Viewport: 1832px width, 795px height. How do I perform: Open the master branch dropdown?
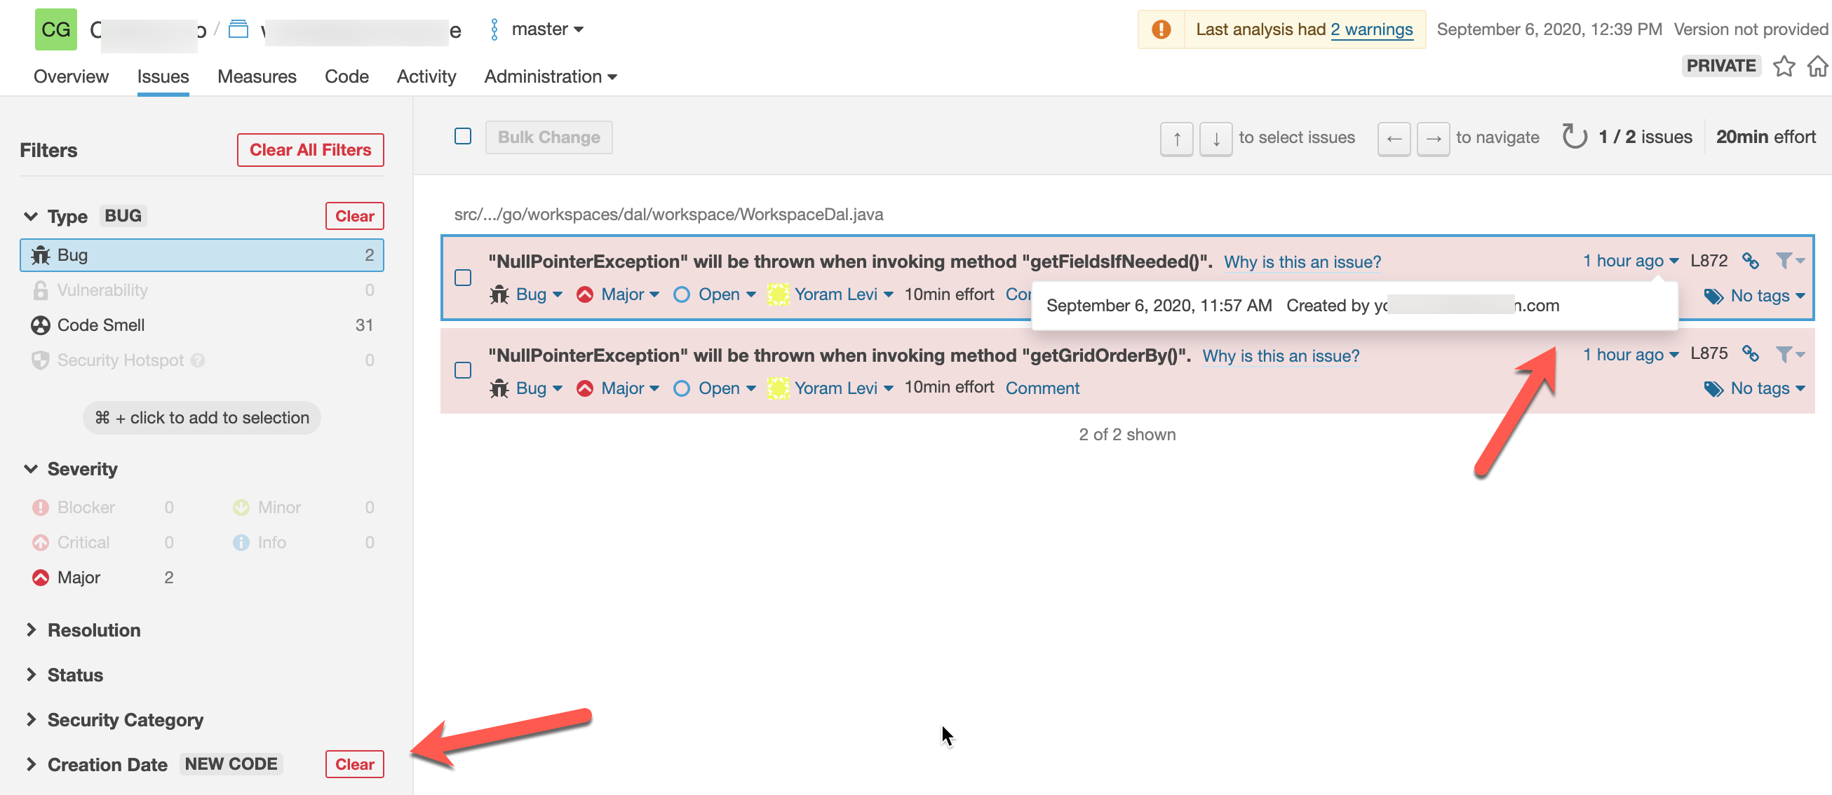point(547,29)
